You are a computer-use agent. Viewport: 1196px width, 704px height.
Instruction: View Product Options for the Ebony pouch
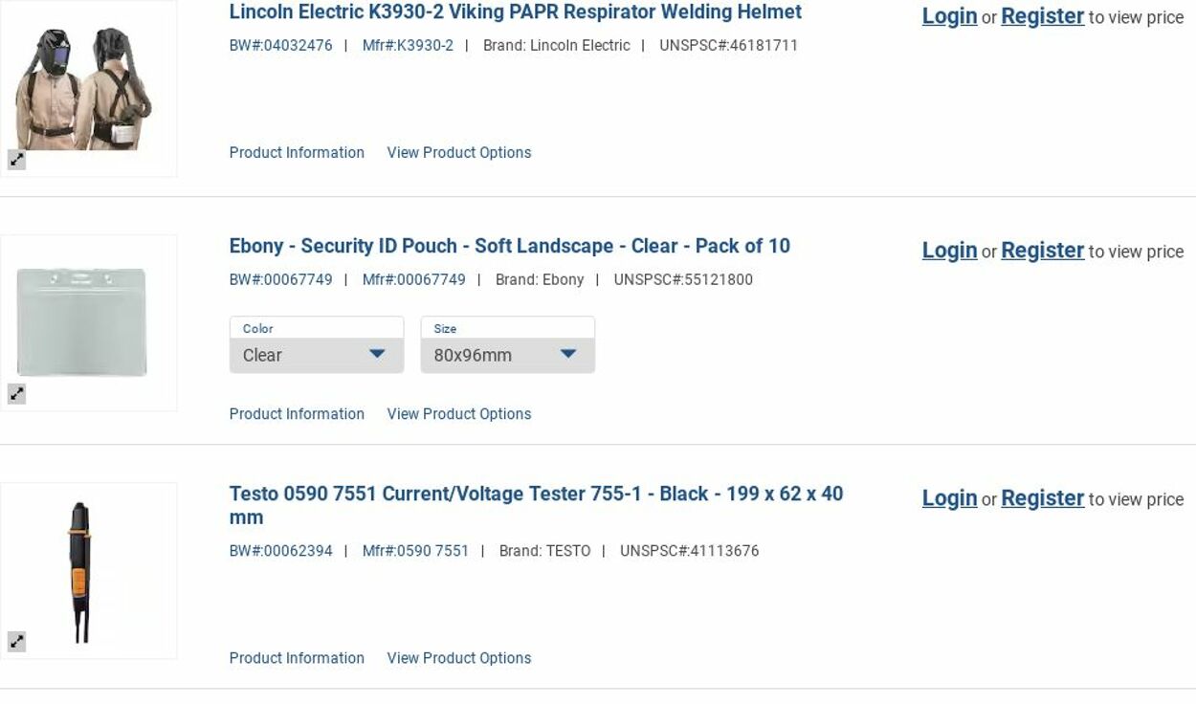pos(458,414)
